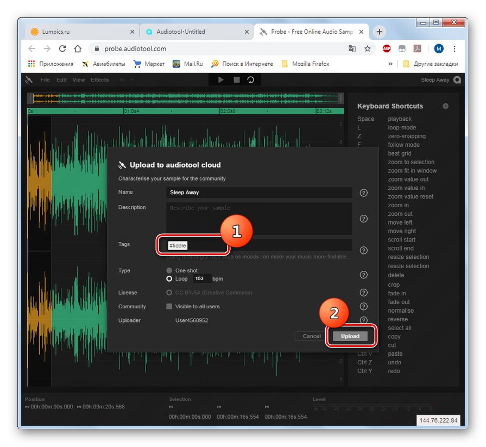This screenshot has height=447, width=486.
Task: Click the Upload button
Action: tap(350, 336)
